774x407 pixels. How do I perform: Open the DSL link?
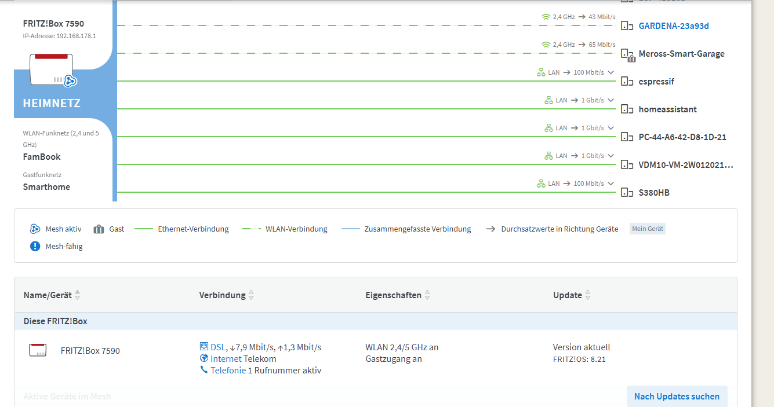point(218,347)
